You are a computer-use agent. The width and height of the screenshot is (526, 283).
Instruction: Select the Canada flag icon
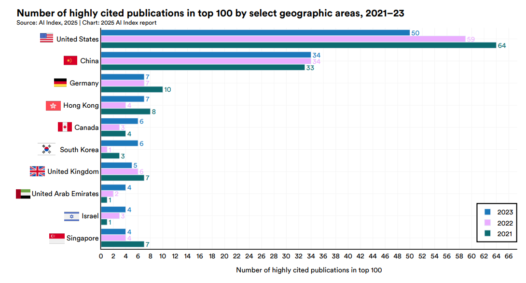pos(65,127)
